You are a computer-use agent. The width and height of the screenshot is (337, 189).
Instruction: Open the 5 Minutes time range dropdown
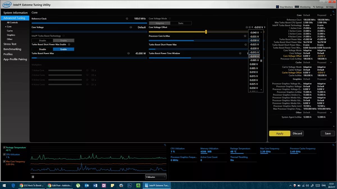(156, 177)
